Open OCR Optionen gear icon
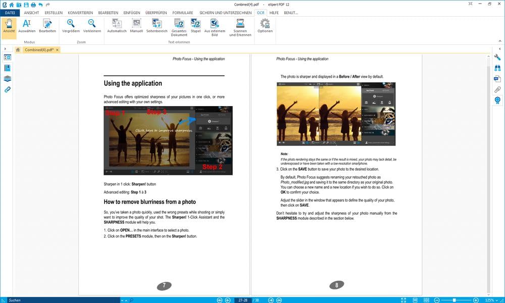 coord(265,25)
